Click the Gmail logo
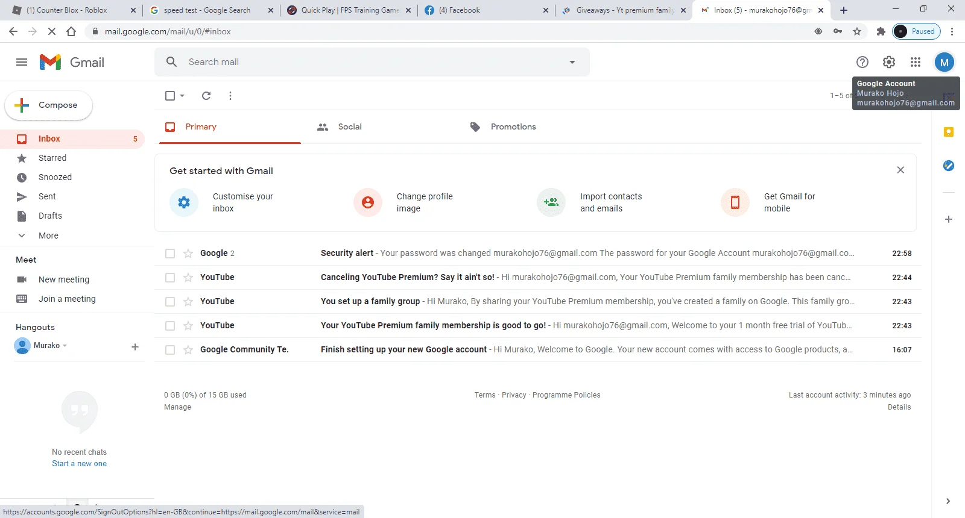 click(72, 62)
